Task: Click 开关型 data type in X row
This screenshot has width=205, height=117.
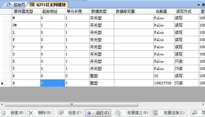Action: (x=102, y=61)
